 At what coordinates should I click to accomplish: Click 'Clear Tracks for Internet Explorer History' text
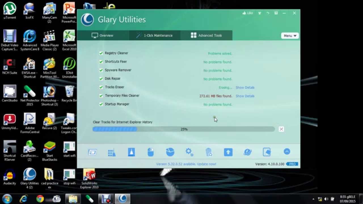click(123, 122)
